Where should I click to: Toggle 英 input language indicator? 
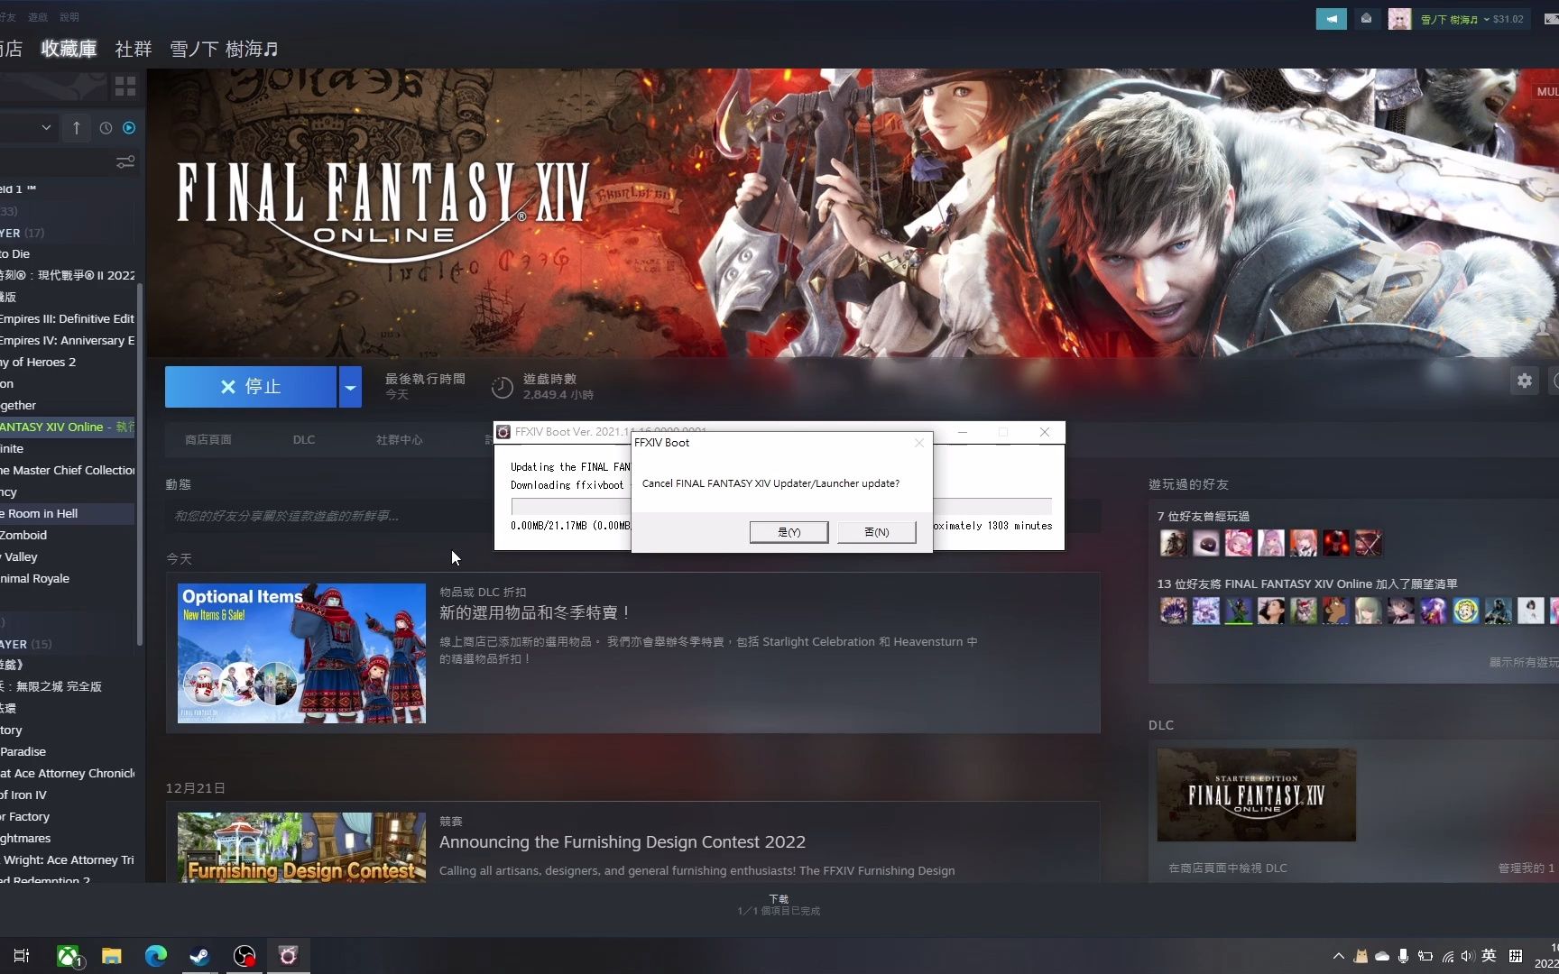pos(1490,955)
